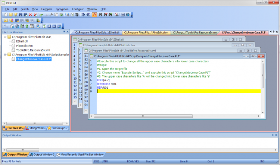Select ChangeIntoLowerCase.PLT* in the file tree
The height and width of the screenshot is (165, 280).
(x=34, y=59)
